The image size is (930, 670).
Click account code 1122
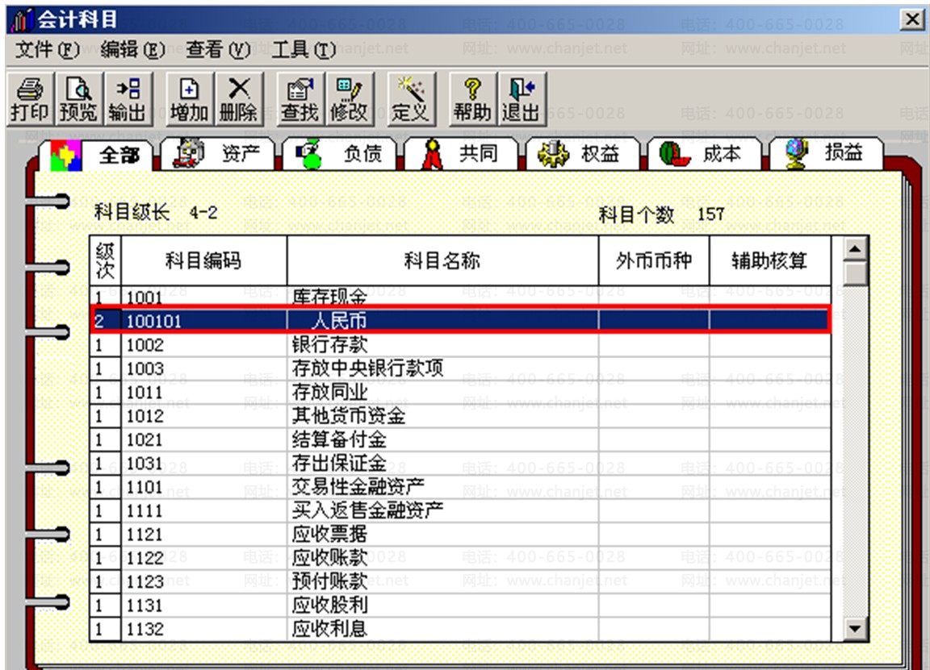pyautogui.click(x=145, y=558)
